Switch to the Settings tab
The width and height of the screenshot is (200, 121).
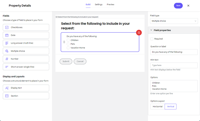(x=98, y=5)
